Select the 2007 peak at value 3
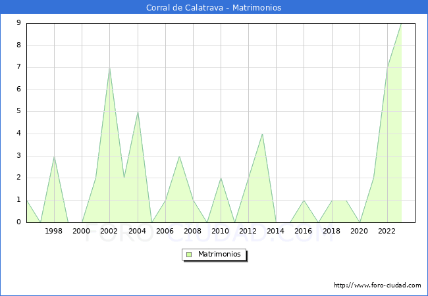The height and width of the screenshot is (296, 428). point(179,157)
